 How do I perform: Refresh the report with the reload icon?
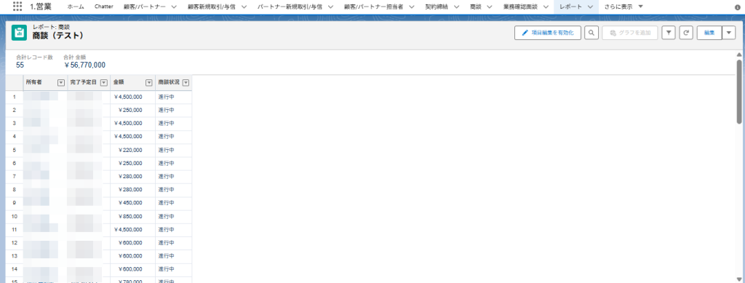[686, 33]
